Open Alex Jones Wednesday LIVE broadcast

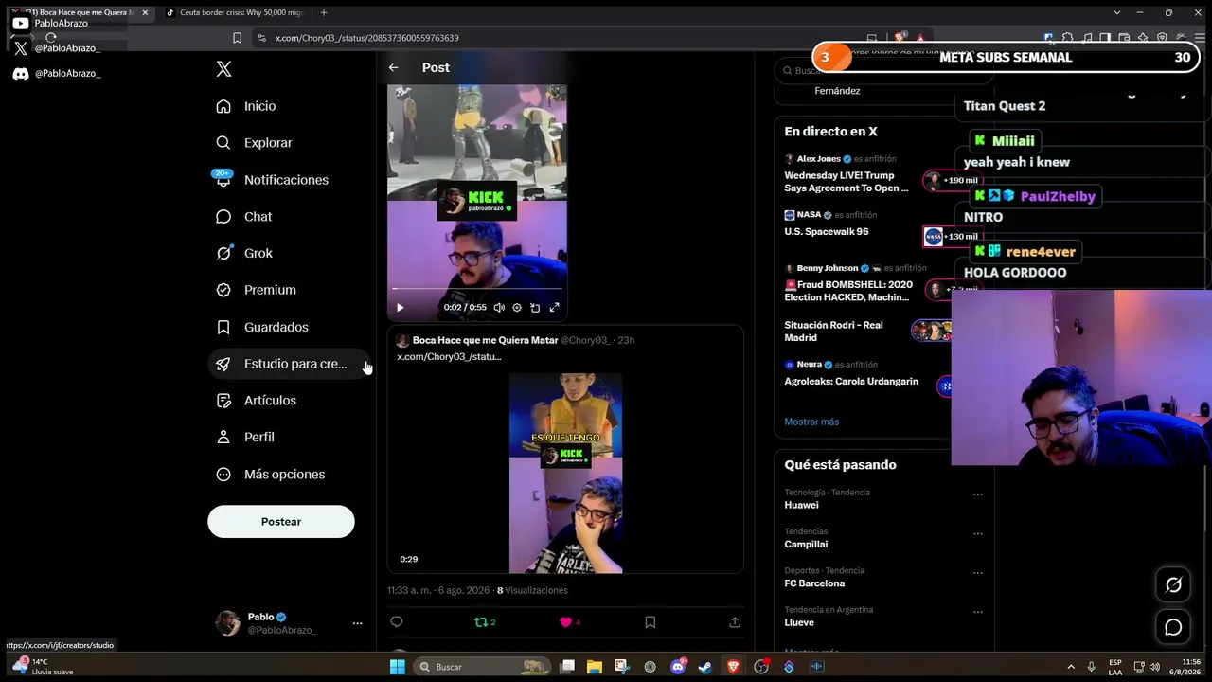click(847, 182)
